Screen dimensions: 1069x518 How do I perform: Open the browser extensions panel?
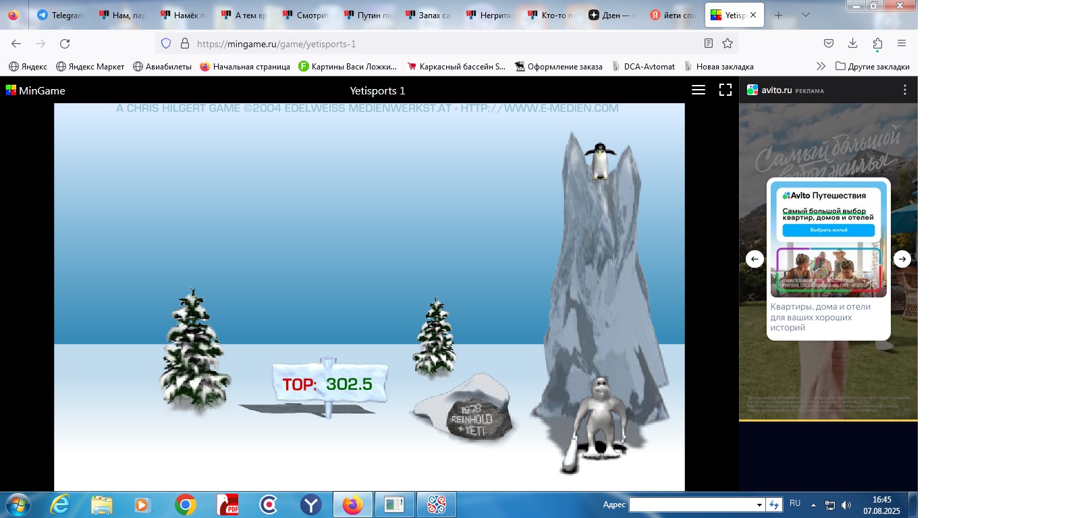click(877, 44)
